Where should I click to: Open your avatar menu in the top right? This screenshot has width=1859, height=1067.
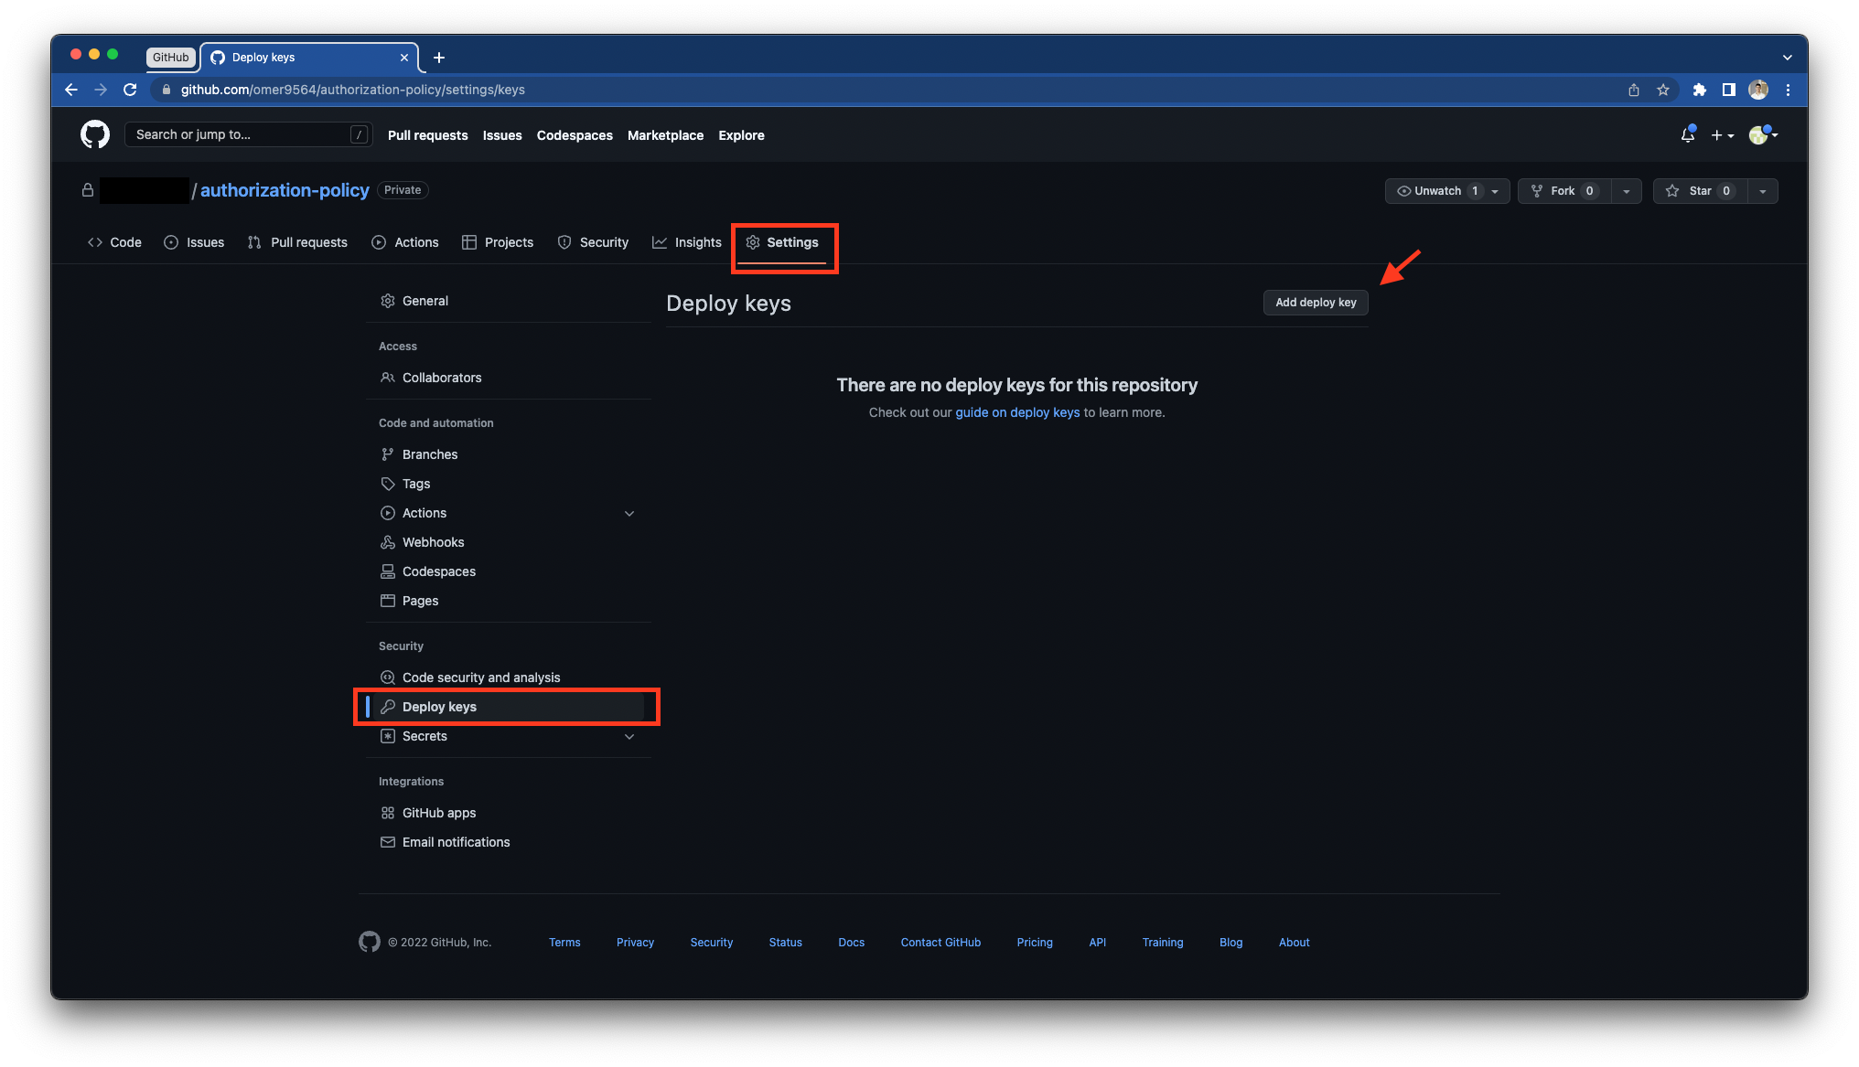point(1758,134)
